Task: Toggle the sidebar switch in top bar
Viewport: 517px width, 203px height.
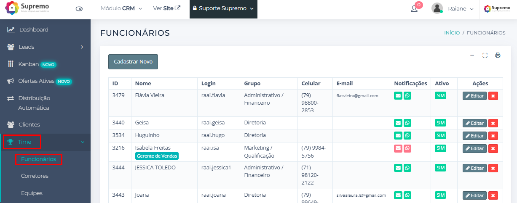Action: pyautogui.click(x=79, y=9)
